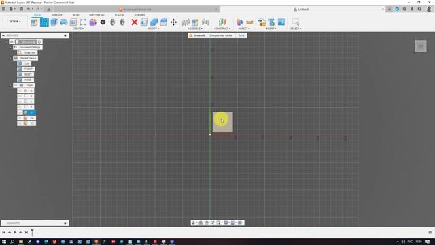Click the timeline Play button

pyautogui.click(x=15, y=233)
